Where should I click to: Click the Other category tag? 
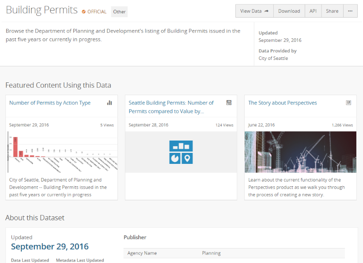119,12
